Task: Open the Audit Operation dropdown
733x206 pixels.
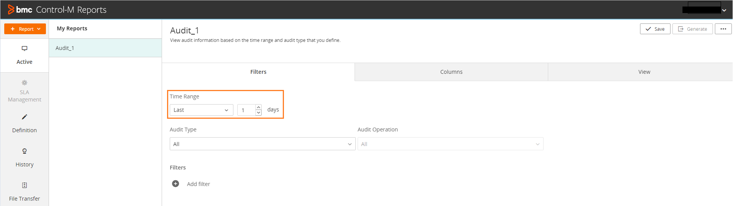Action: (x=450, y=144)
